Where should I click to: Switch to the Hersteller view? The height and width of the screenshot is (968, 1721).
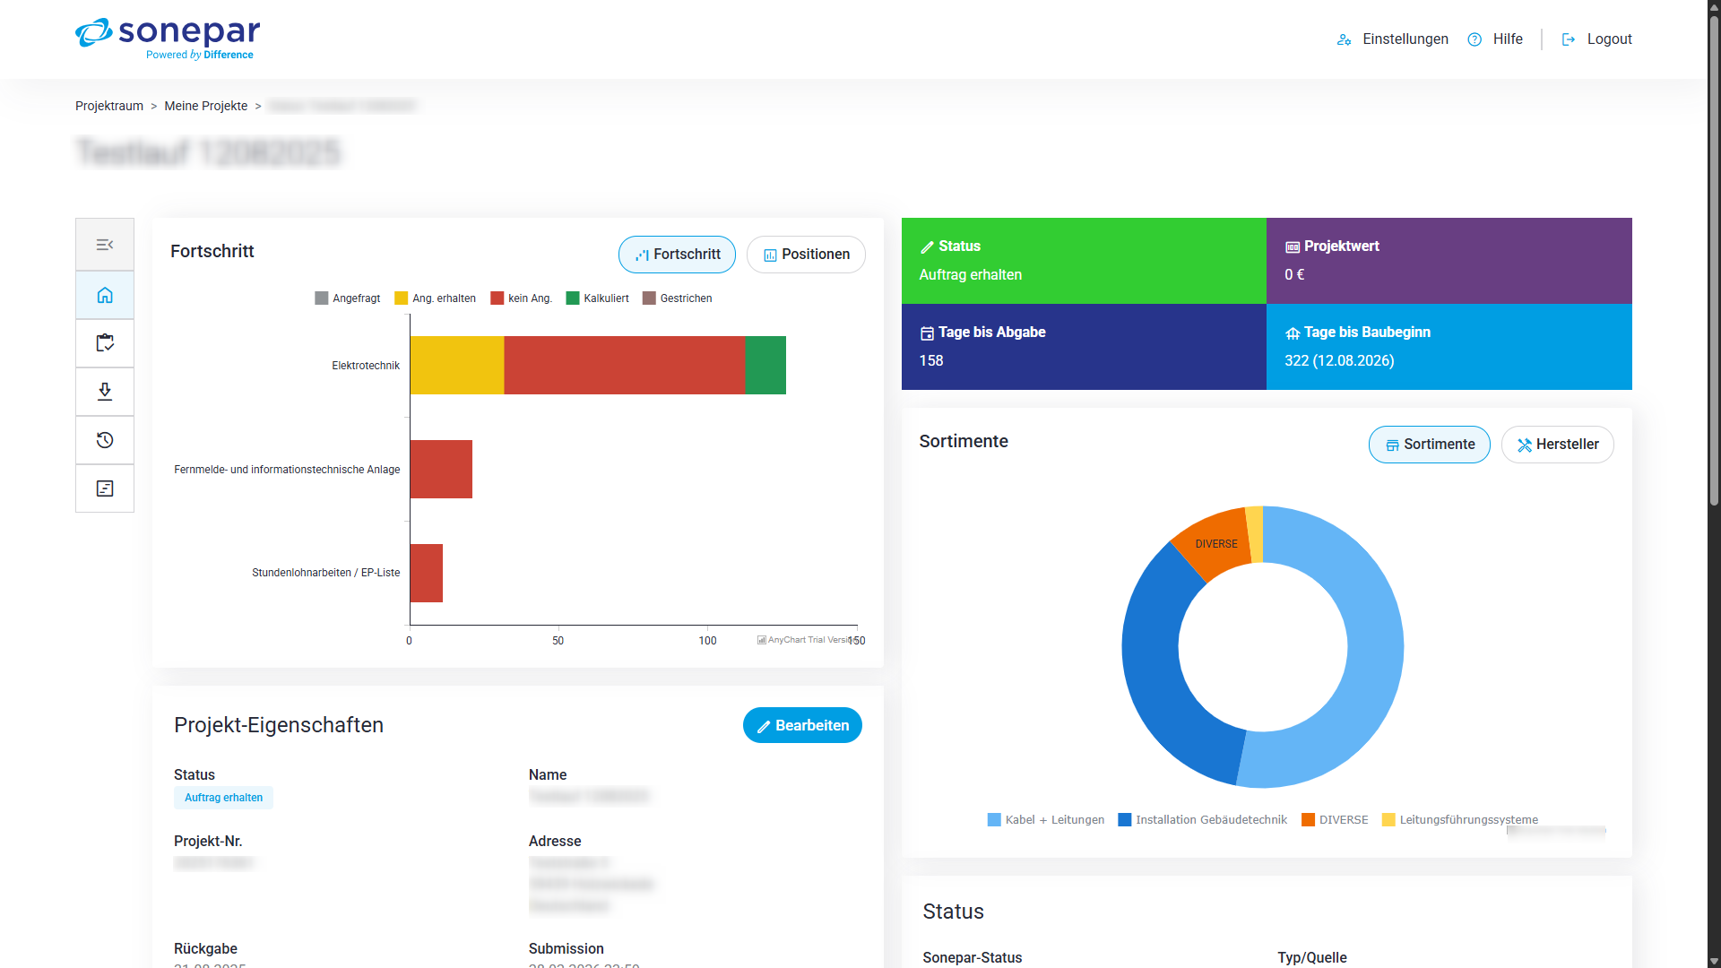pyautogui.click(x=1557, y=445)
